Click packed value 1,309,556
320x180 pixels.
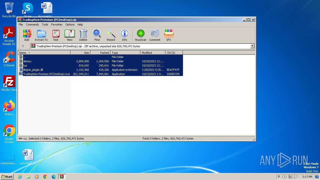click(102, 61)
